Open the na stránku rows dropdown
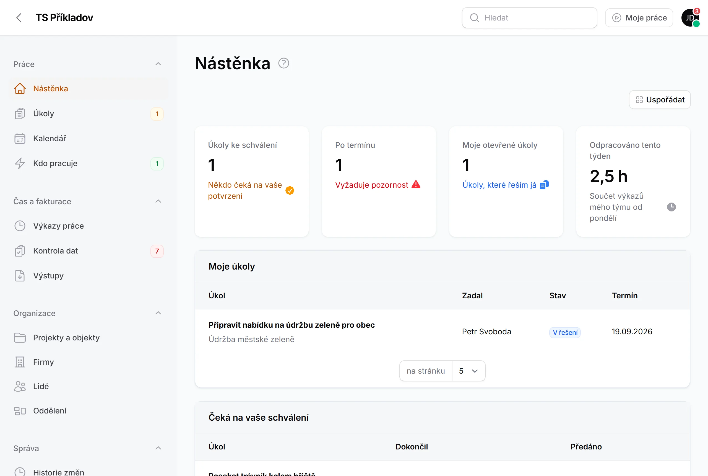The height and width of the screenshot is (476, 708). click(x=468, y=371)
